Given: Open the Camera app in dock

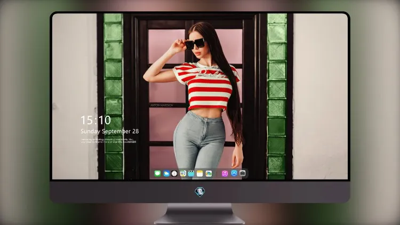Looking at the screenshot, I should 243,173.
